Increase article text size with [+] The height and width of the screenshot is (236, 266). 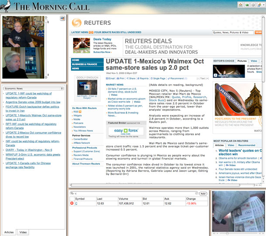tap(207, 79)
